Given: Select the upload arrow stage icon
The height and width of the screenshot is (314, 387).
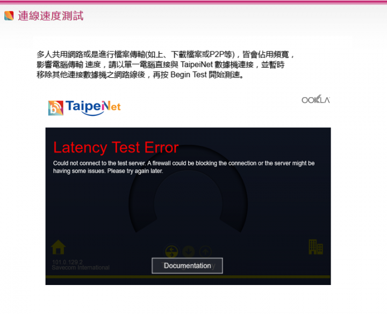Looking at the screenshot, I should click(205, 252).
